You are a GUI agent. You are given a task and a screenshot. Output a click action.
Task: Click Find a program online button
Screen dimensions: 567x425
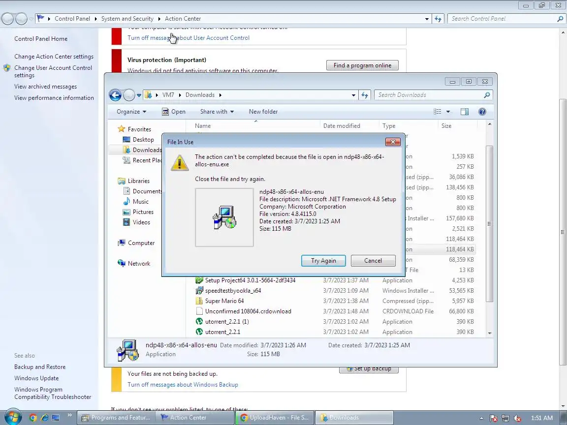click(362, 65)
